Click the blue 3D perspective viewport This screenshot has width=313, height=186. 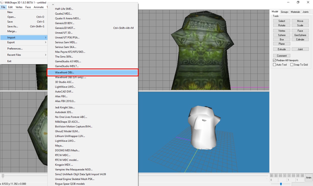tap(204, 132)
